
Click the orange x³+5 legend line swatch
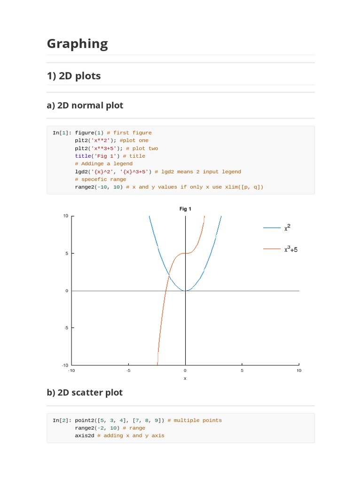[272, 249]
